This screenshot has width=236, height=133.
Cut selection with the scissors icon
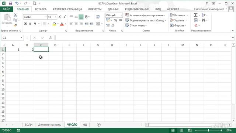[x=15, y=15]
